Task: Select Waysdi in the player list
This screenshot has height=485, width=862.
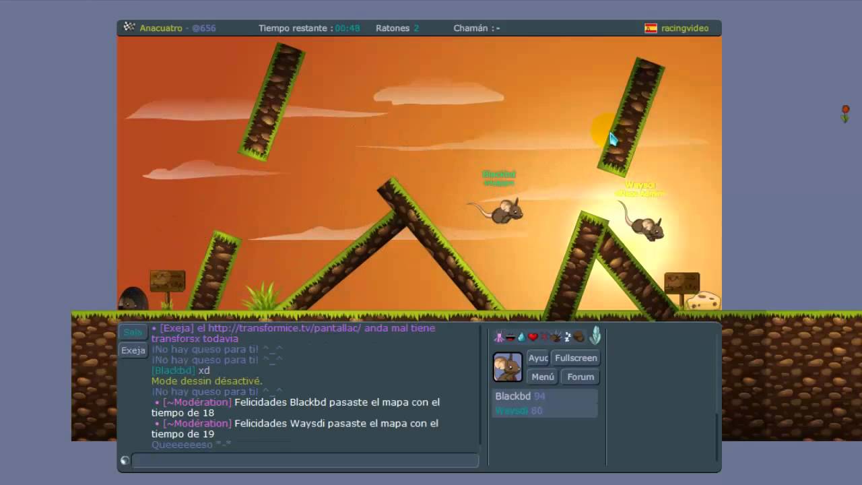Action: (x=544, y=410)
